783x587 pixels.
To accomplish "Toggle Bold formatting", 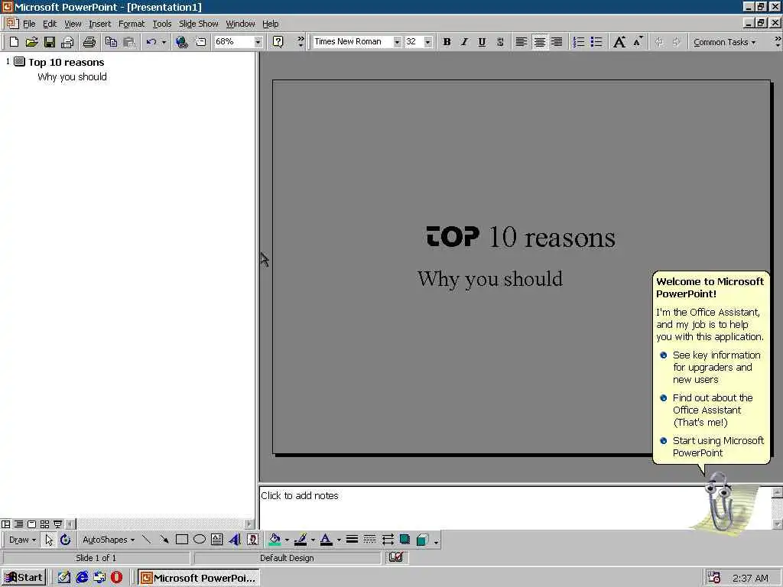I will coord(447,42).
